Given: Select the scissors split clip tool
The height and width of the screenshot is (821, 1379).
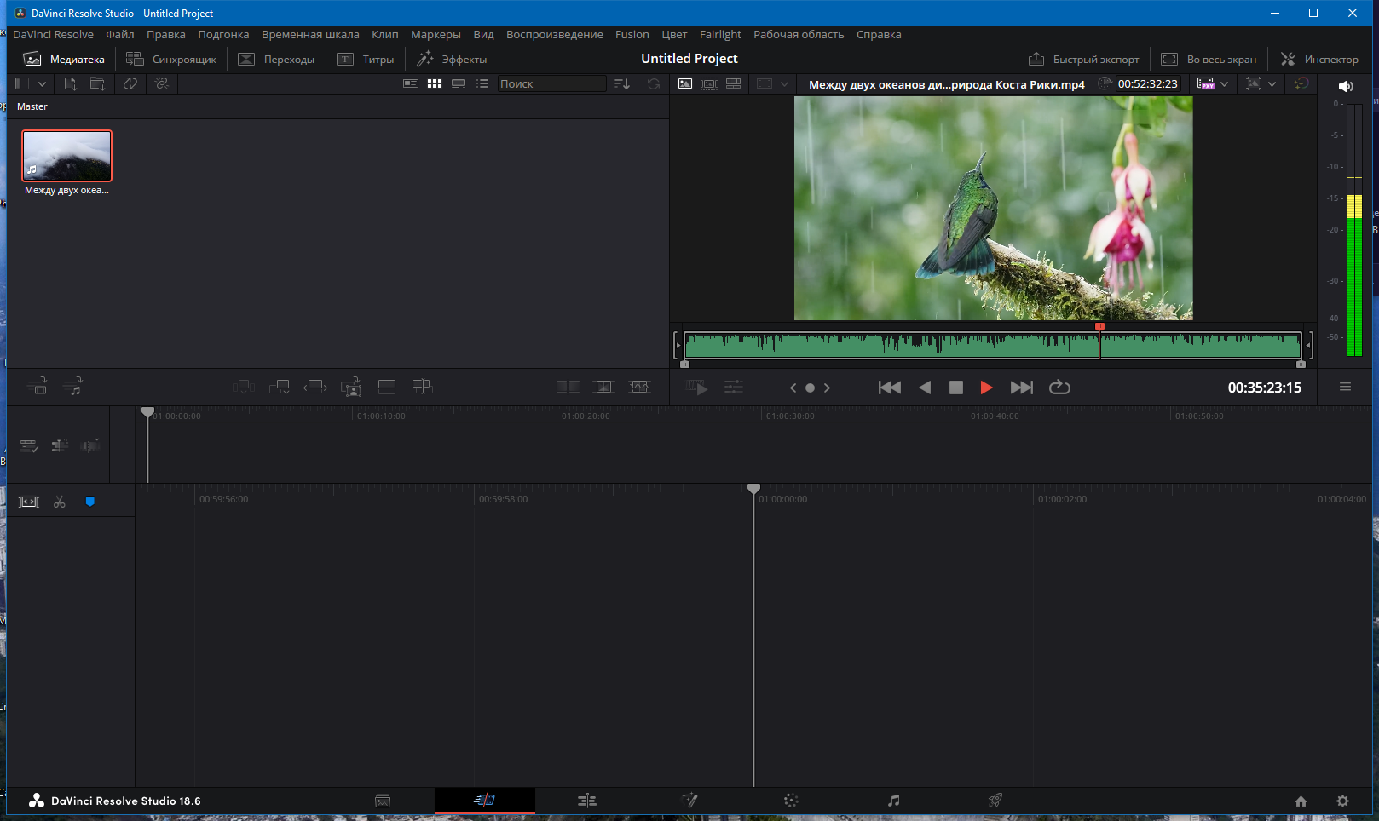Looking at the screenshot, I should point(60,502).
